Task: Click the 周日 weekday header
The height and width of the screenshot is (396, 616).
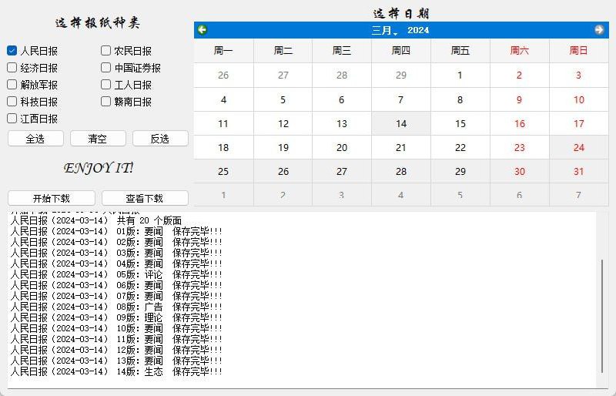Action: [x=579, y=50]
